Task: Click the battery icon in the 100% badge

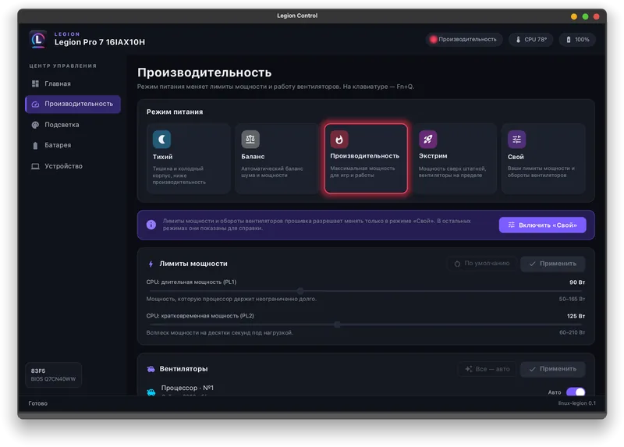Action: 569,40
